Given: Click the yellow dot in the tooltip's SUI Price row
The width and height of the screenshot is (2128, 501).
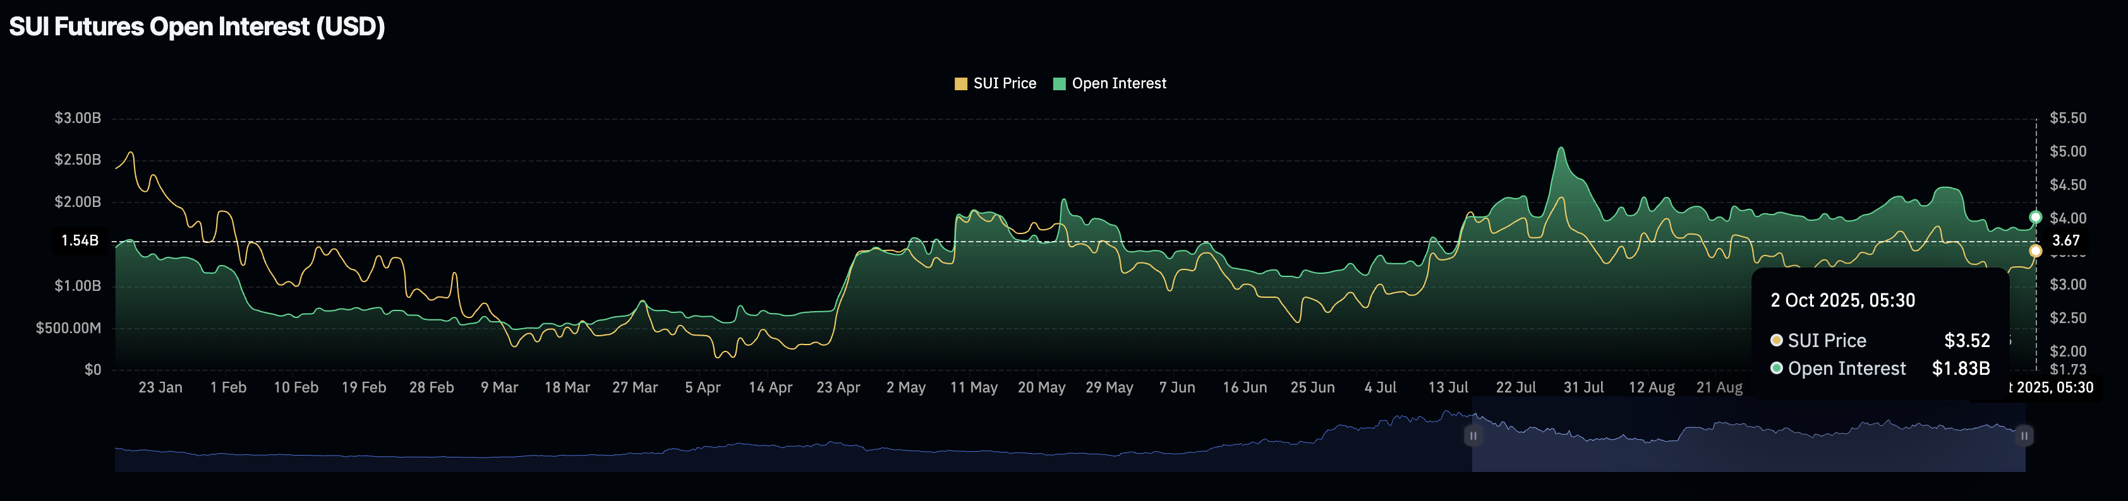Looking at the screenshot, I should pos(1776,340).
